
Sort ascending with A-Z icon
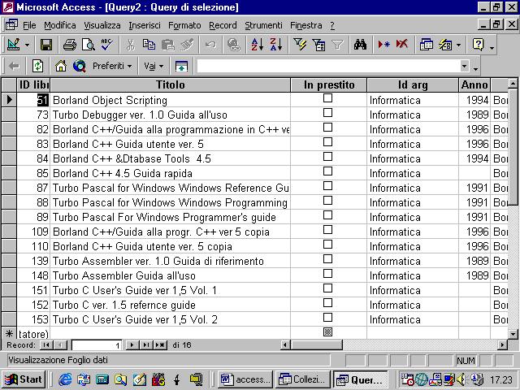coord(257,45)
